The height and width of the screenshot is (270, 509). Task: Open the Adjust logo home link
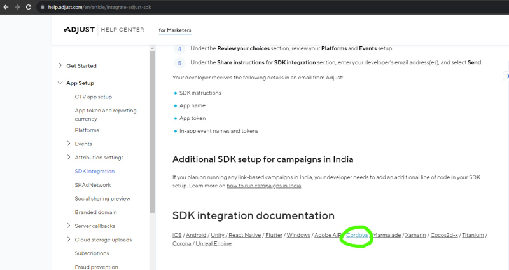[79, 30]
